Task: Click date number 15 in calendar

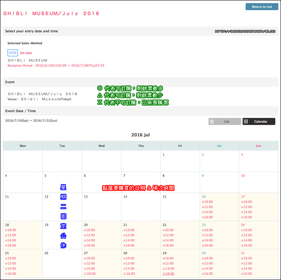Action: coord(164,197)
